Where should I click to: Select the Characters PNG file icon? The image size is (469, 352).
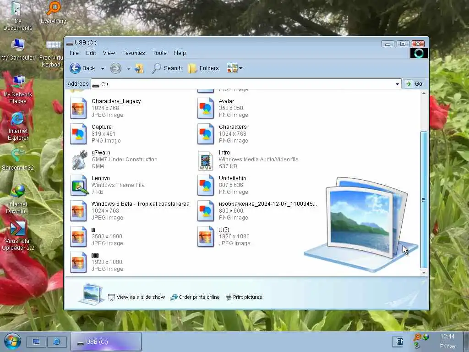coord(206,134)
